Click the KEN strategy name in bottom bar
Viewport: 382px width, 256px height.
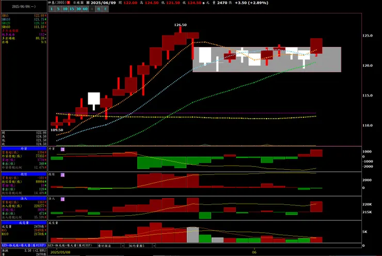pyautogui.click(x=70, y=246)
